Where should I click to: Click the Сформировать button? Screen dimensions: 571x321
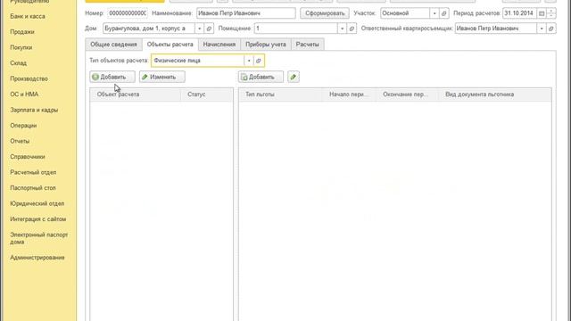click(x=325, y=13)
